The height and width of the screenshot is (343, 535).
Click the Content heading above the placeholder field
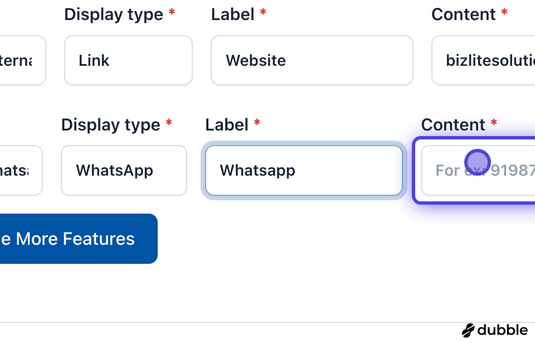(x=454, y=125)
